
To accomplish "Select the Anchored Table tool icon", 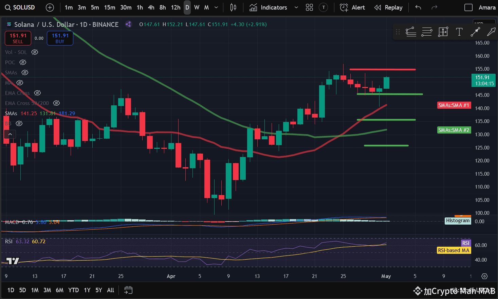I will click(443, 32).
